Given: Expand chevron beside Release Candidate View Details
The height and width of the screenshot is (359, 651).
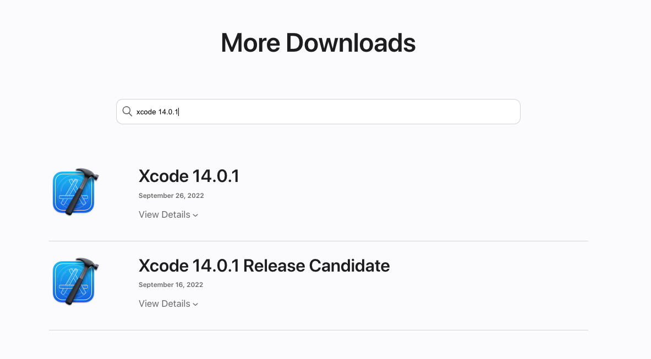Looking at the screenshot, I should [195, 304].
